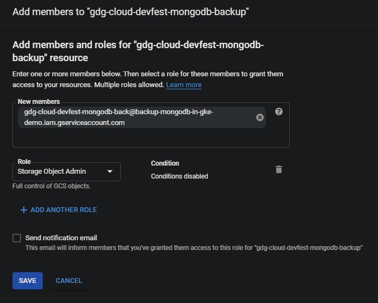Click the dialog title bar text

point(130,11)
